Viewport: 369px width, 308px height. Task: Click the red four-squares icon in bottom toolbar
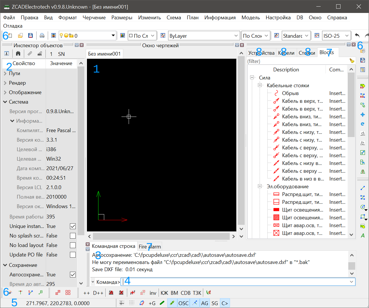[x=68, y=292]
